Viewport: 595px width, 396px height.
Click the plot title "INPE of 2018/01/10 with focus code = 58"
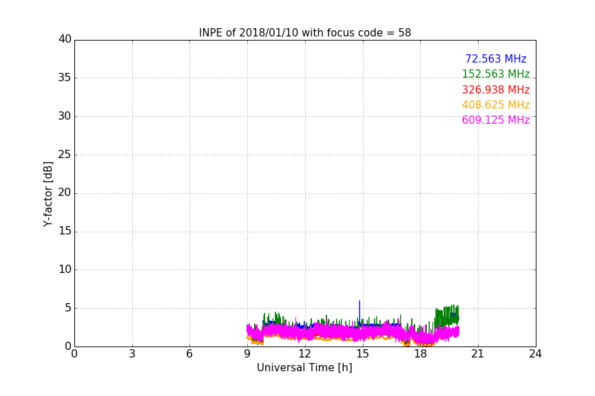point(304,33)
